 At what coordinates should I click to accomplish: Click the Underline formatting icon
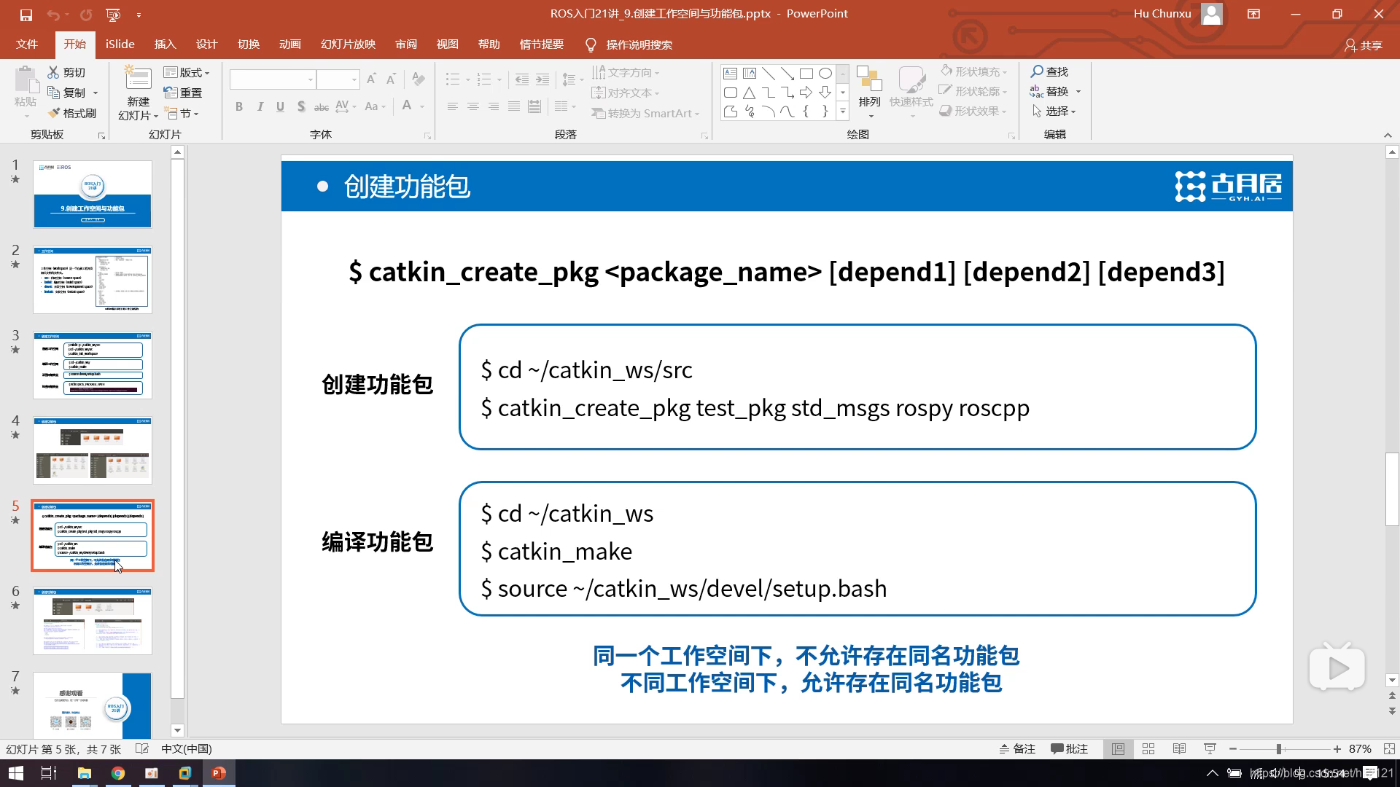[x=280, y=106]
